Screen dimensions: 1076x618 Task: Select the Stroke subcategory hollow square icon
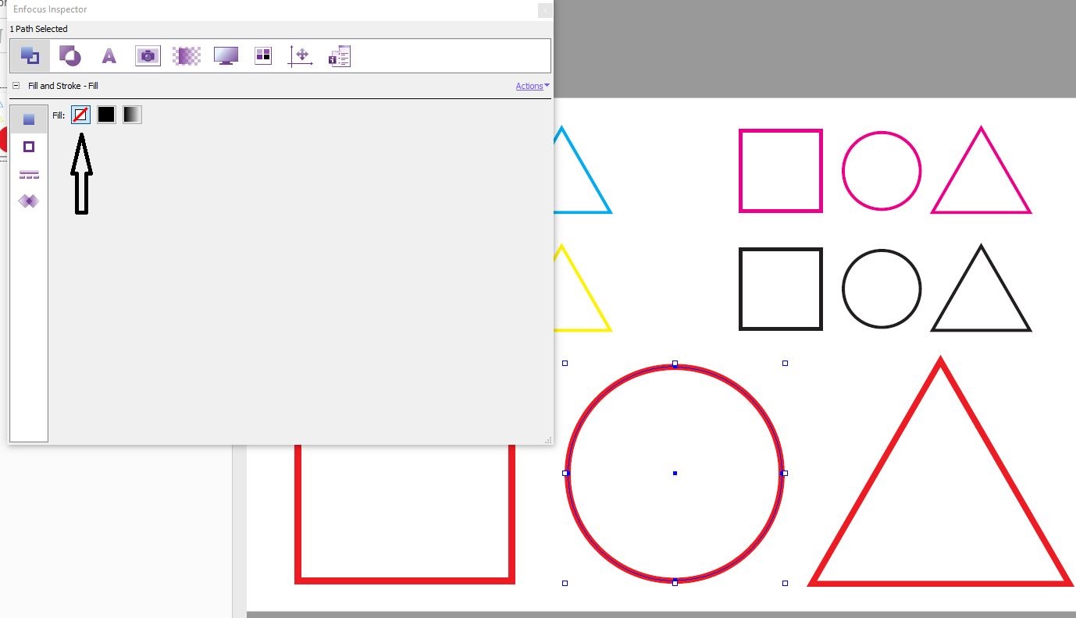tap(29, 147)
